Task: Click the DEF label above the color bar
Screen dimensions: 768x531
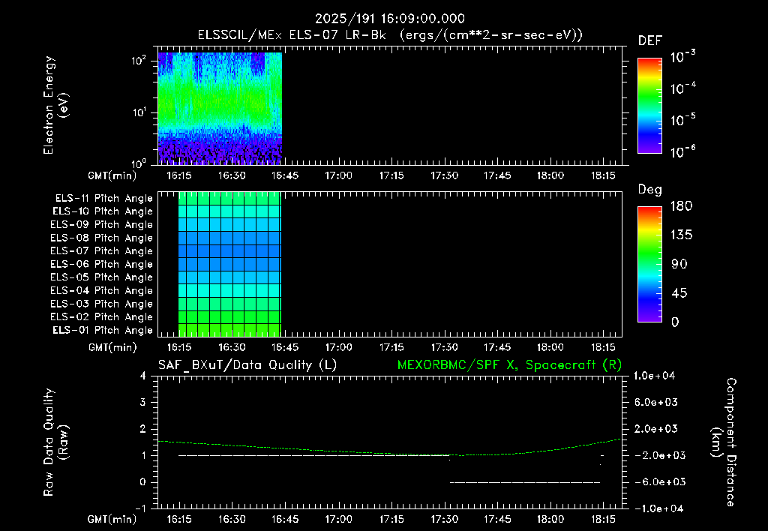Action: coord(650,41)
